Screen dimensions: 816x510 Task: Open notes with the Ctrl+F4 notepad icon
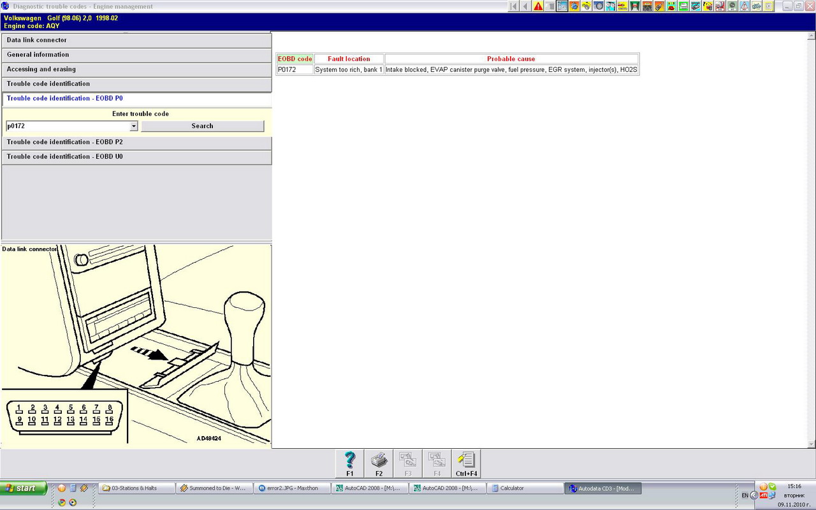466,463
